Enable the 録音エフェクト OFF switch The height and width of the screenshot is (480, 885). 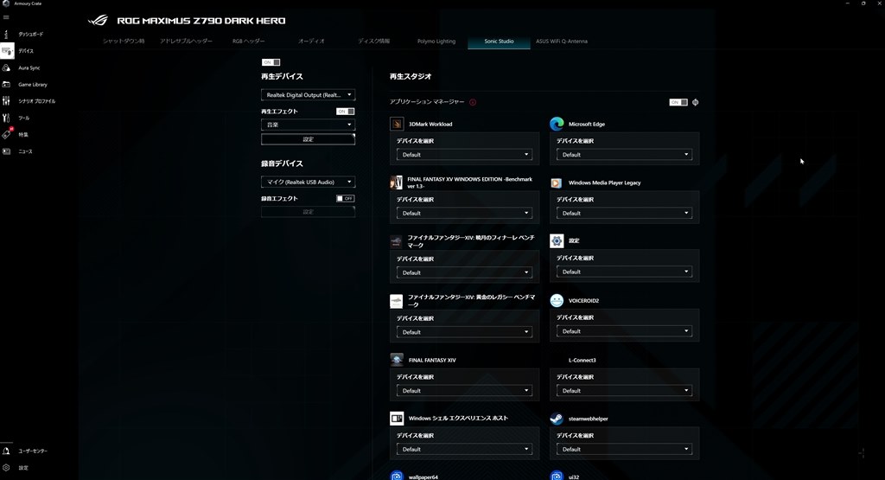coord(346,198)
